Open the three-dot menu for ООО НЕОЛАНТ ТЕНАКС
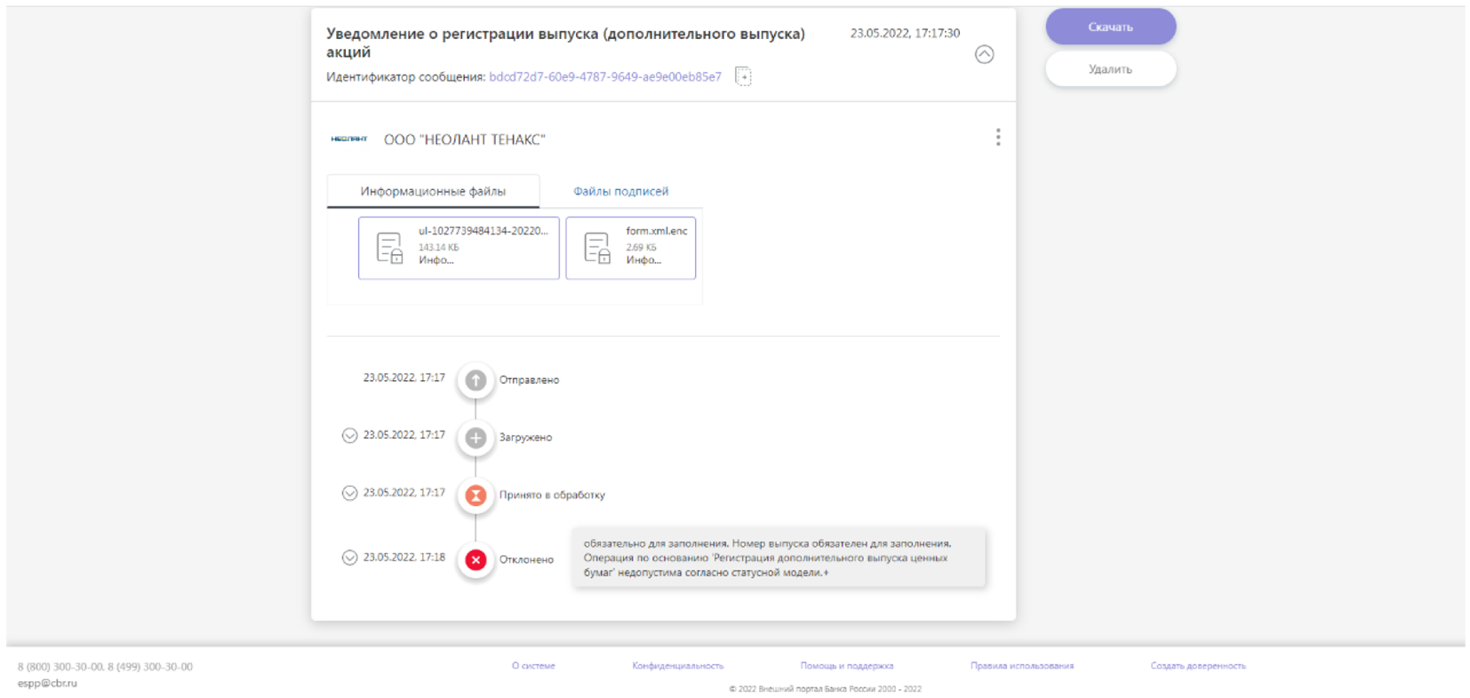Screen dimensions: 1470x698 997,138
